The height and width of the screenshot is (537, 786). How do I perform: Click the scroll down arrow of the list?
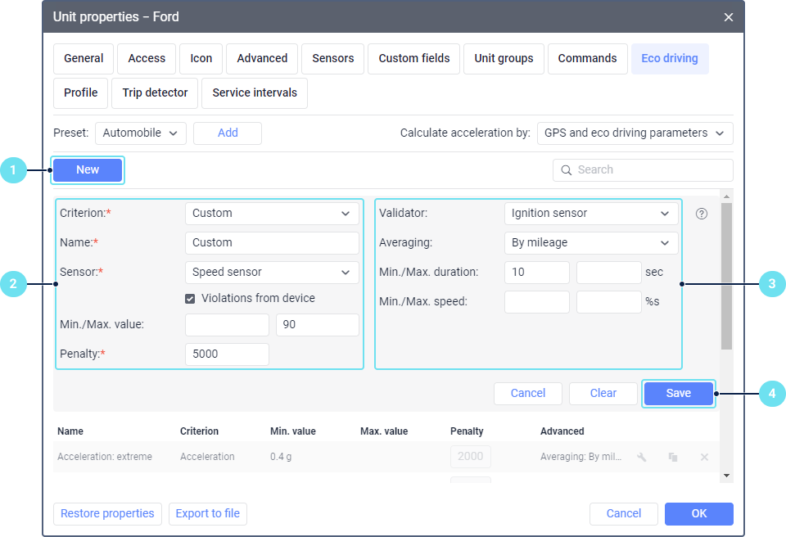pos(726,475)
